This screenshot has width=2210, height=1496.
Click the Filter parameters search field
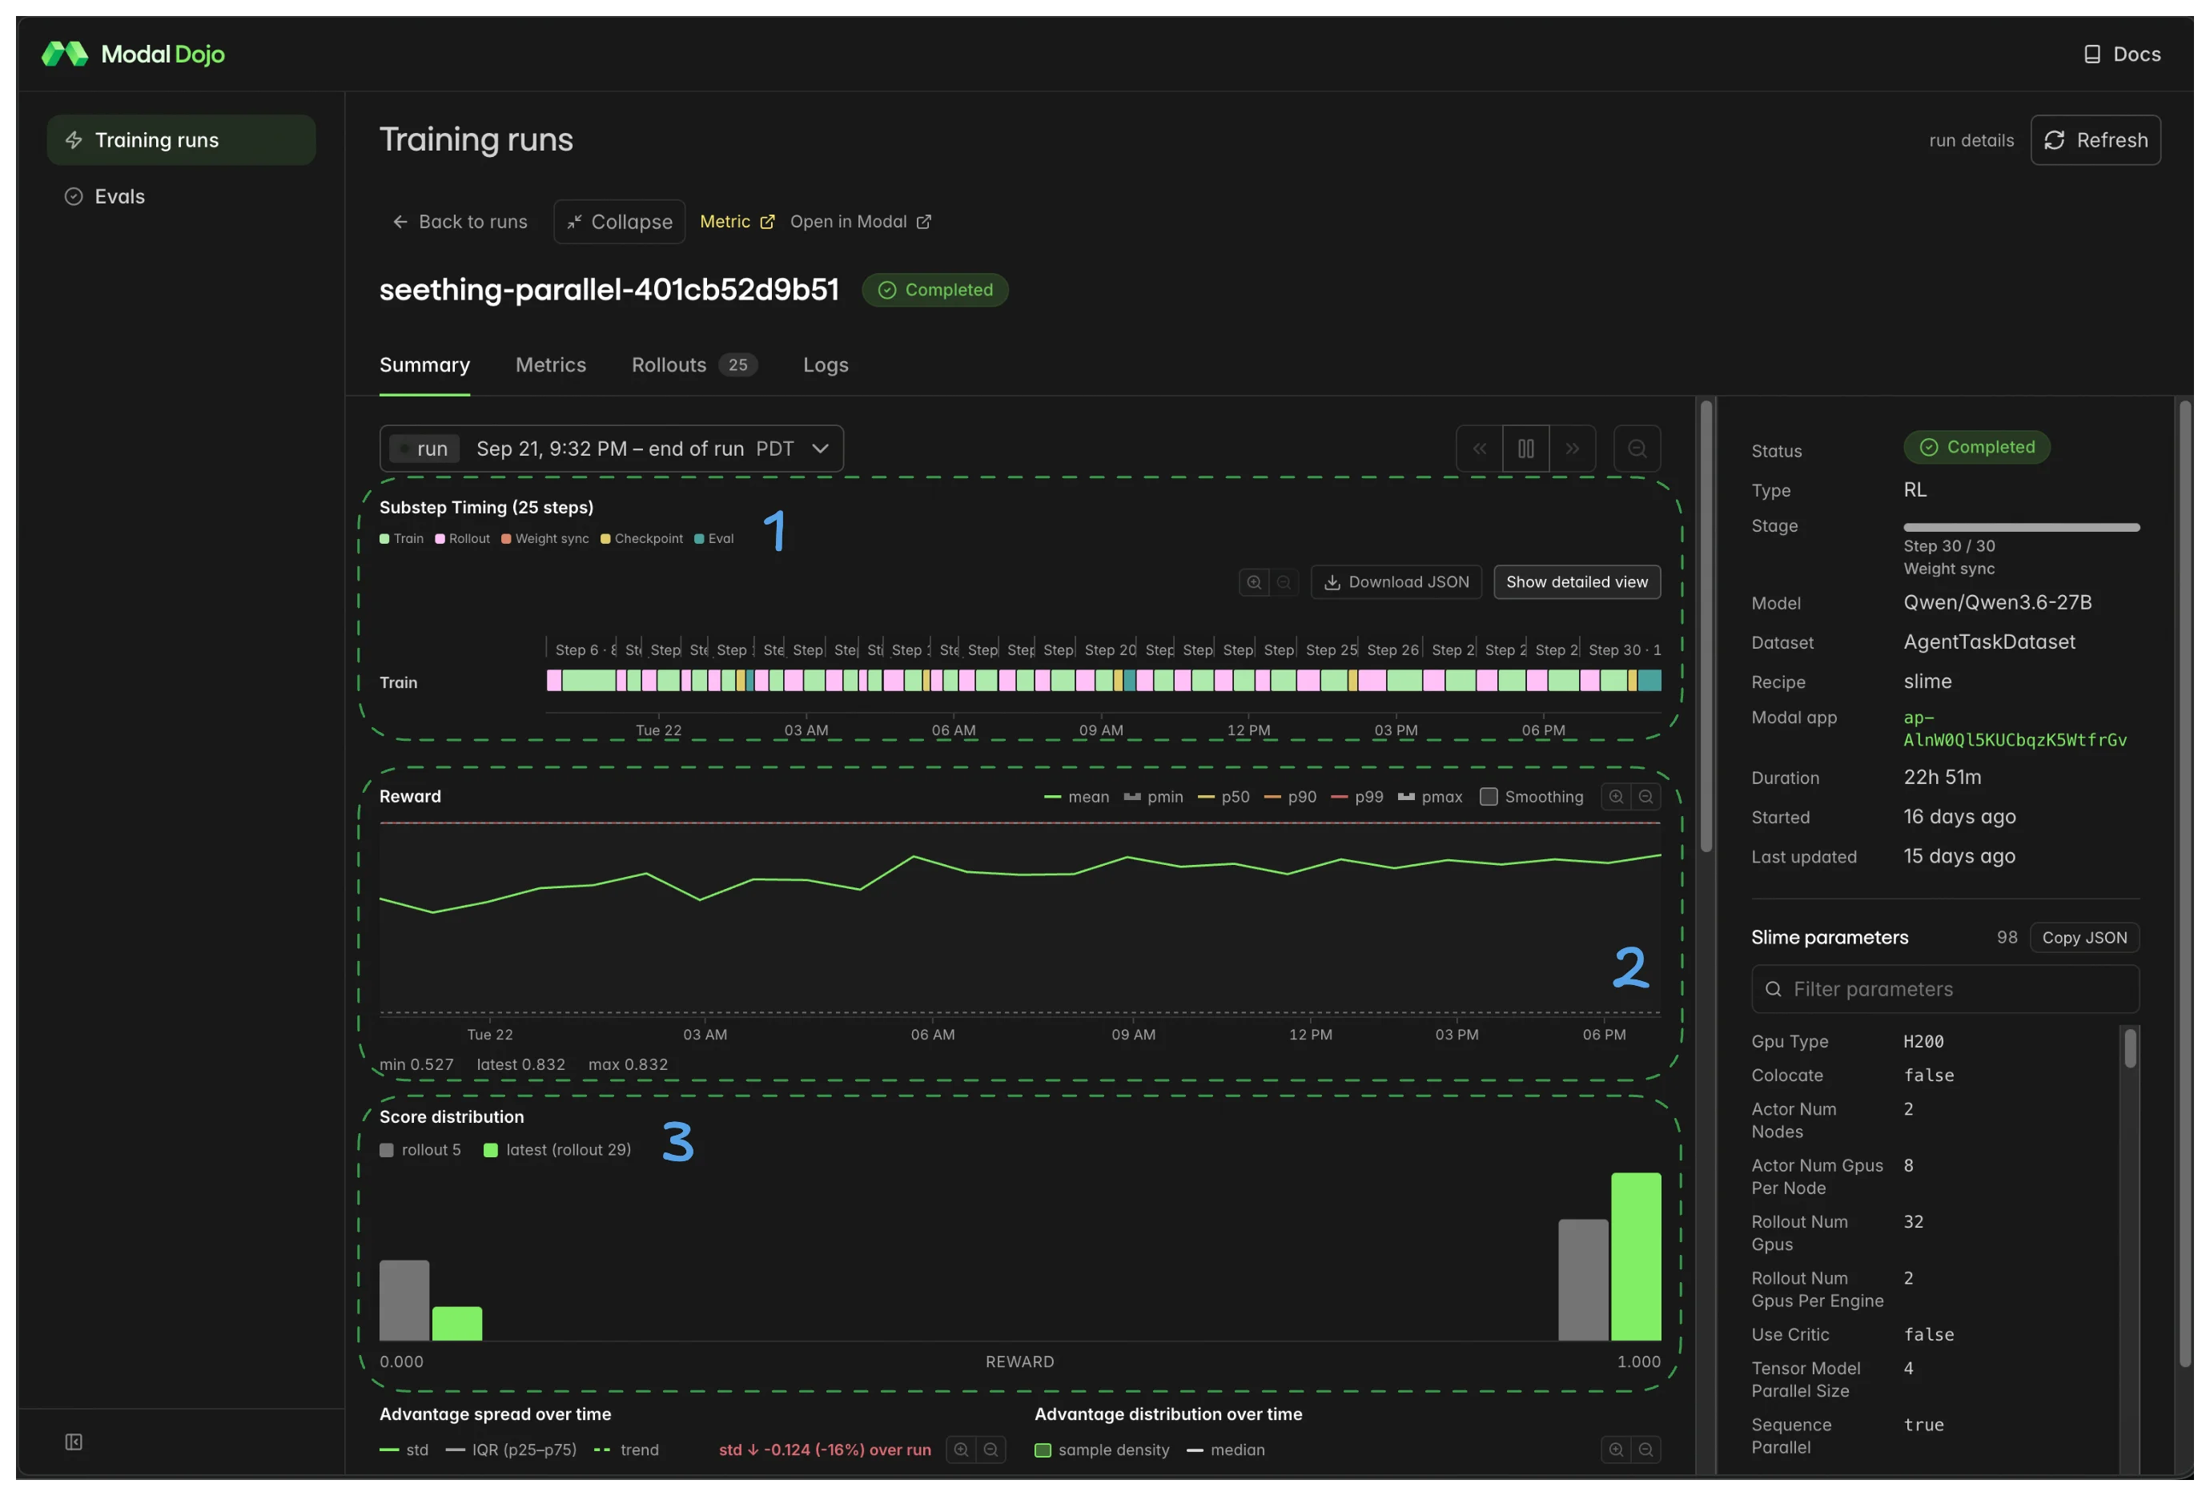1945,989
